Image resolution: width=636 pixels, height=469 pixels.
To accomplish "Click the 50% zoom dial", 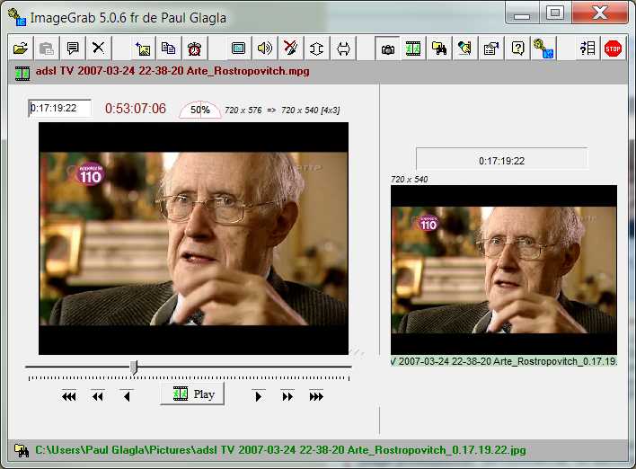I will pyautogui.click(x=200, y=110).
